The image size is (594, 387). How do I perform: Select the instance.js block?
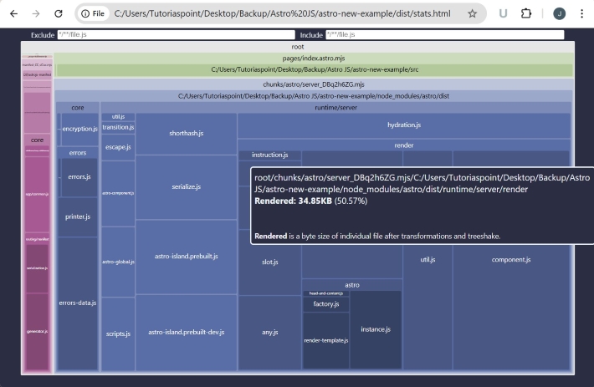[x=376, y=329]
